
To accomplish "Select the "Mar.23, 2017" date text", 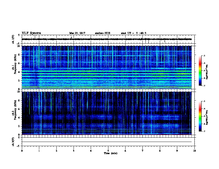I will (x=77, y=33).
